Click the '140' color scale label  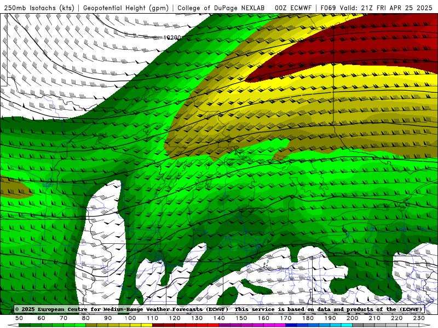(219, 318)
